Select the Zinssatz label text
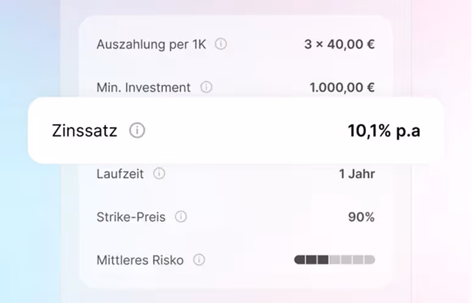The width and height of the screenshot is (472, 303). [x=85, y=131]
